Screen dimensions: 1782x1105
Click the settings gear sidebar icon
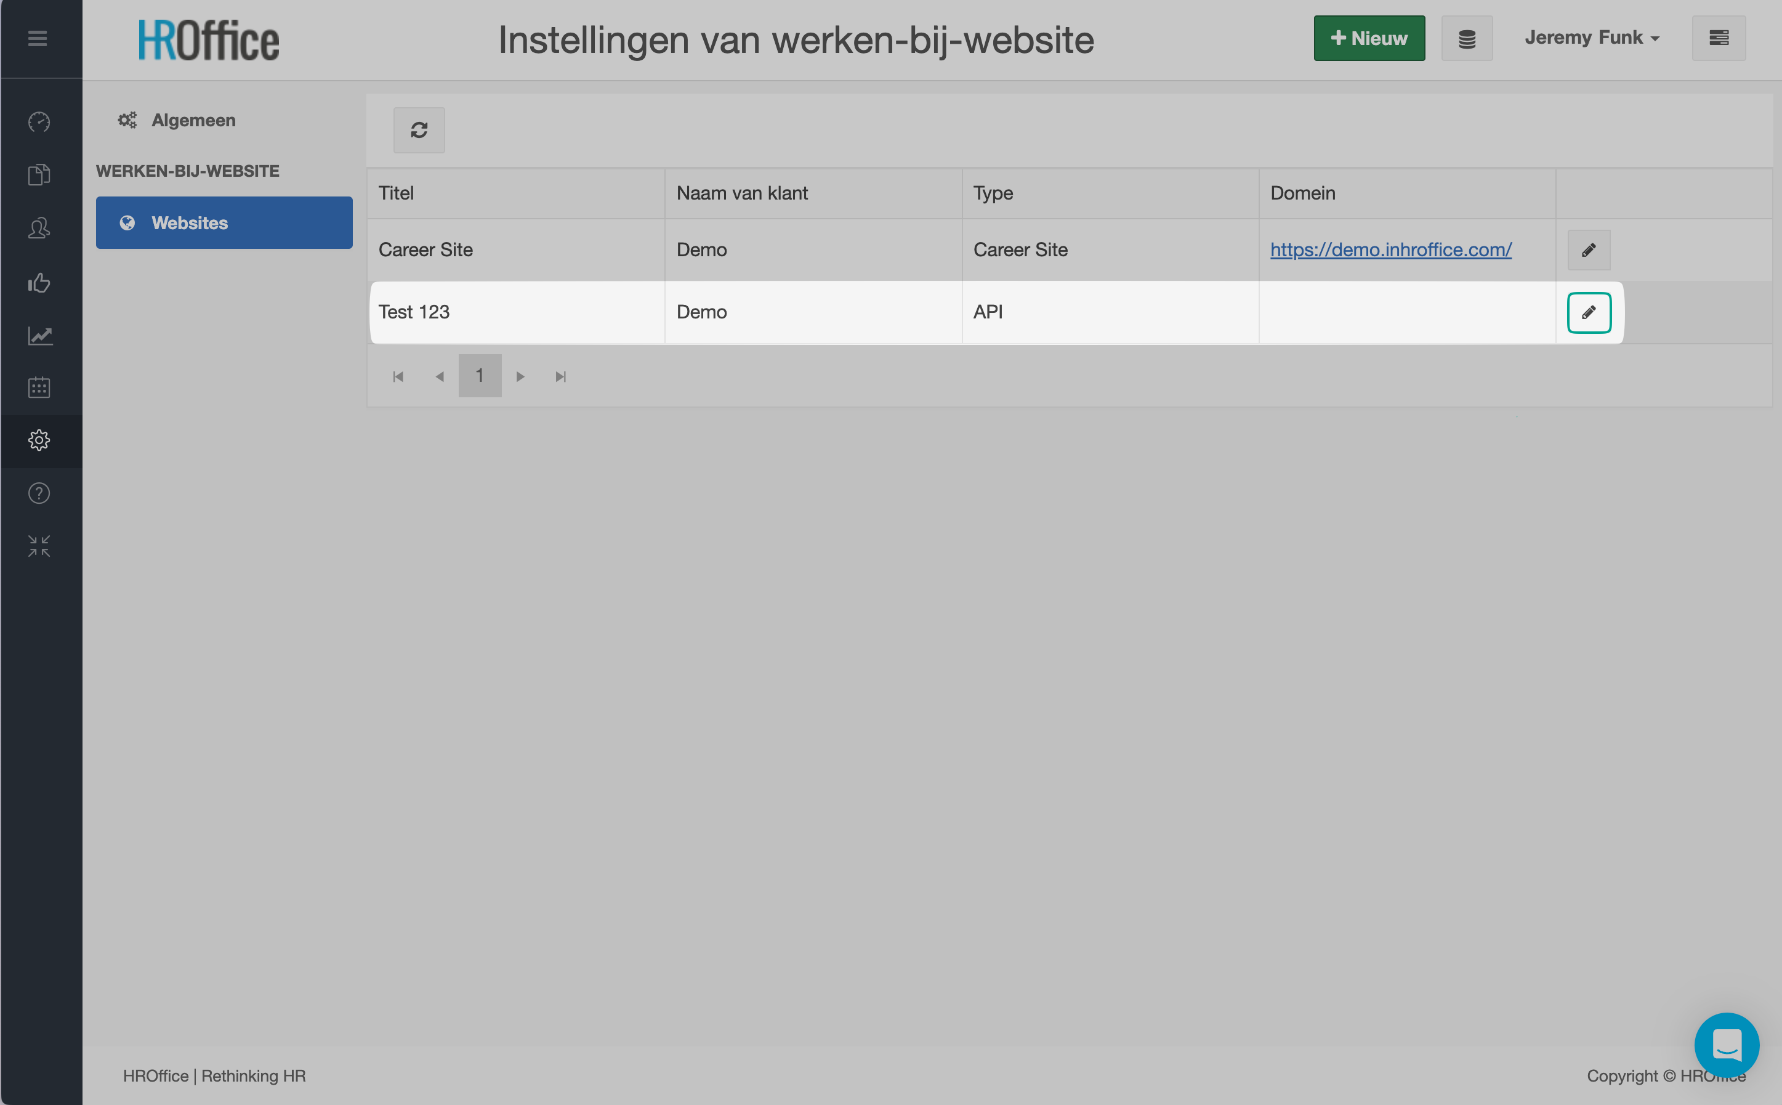click(x=39, y=440)
